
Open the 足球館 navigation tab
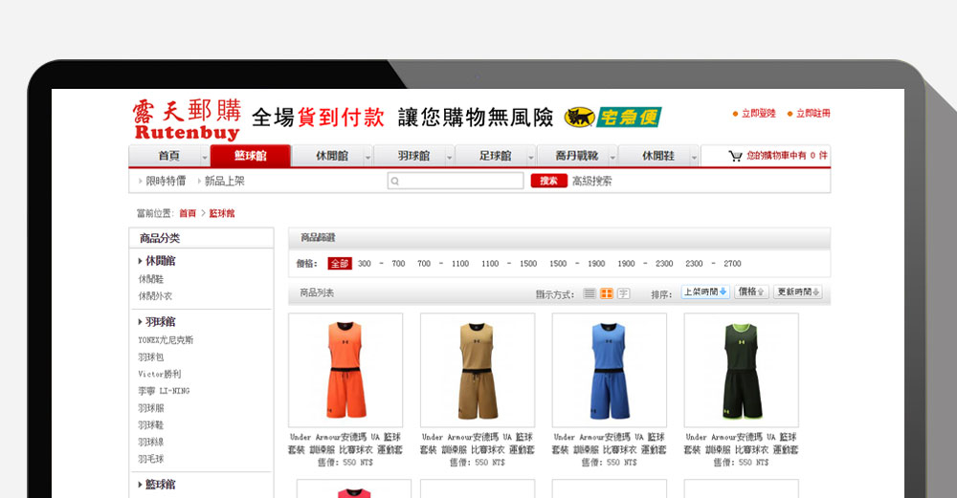pos(495,156)
